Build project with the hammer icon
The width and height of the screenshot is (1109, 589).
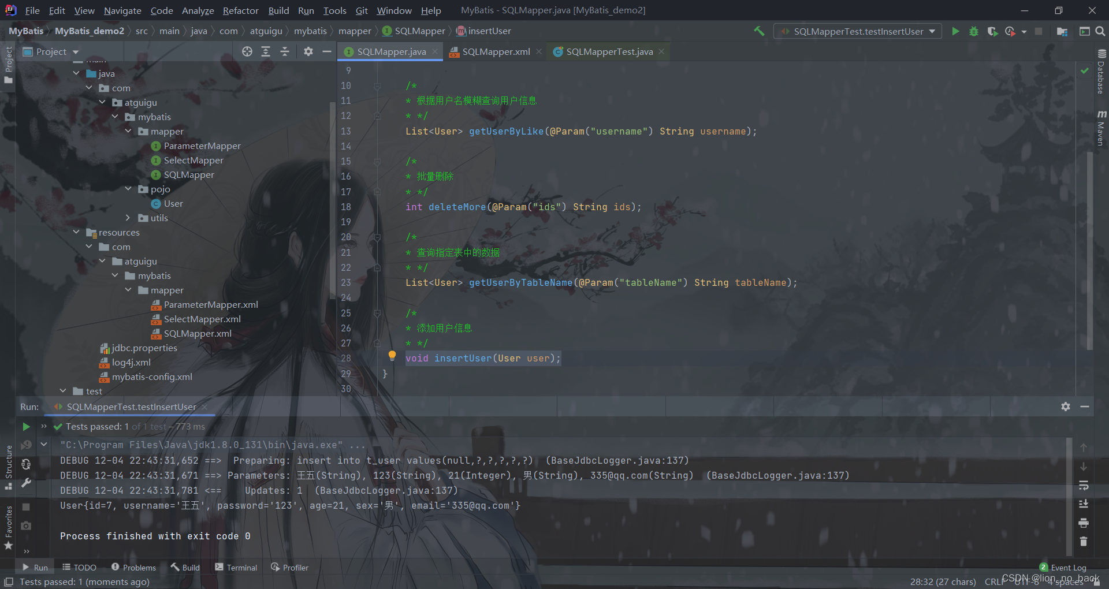pos(759,31)
